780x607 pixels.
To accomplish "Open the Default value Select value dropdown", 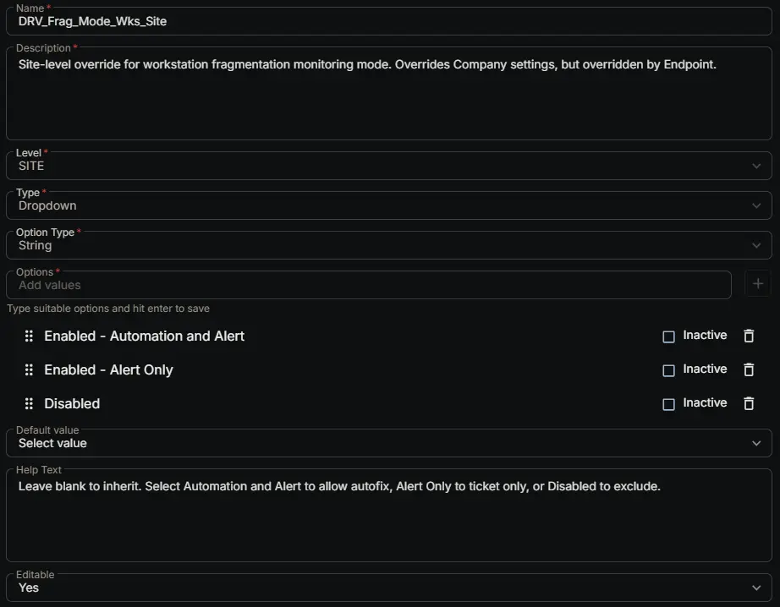I will (389, 443).
